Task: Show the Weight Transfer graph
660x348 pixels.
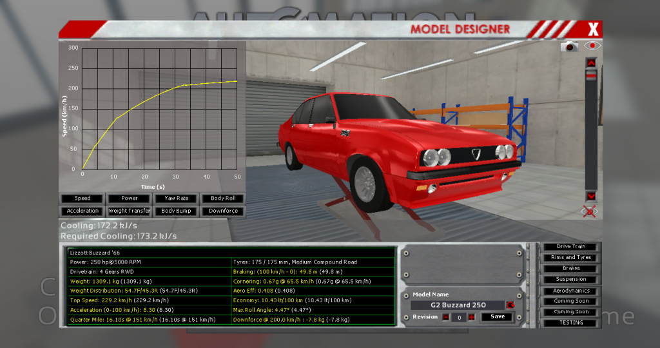Action: tap(129, 211)
